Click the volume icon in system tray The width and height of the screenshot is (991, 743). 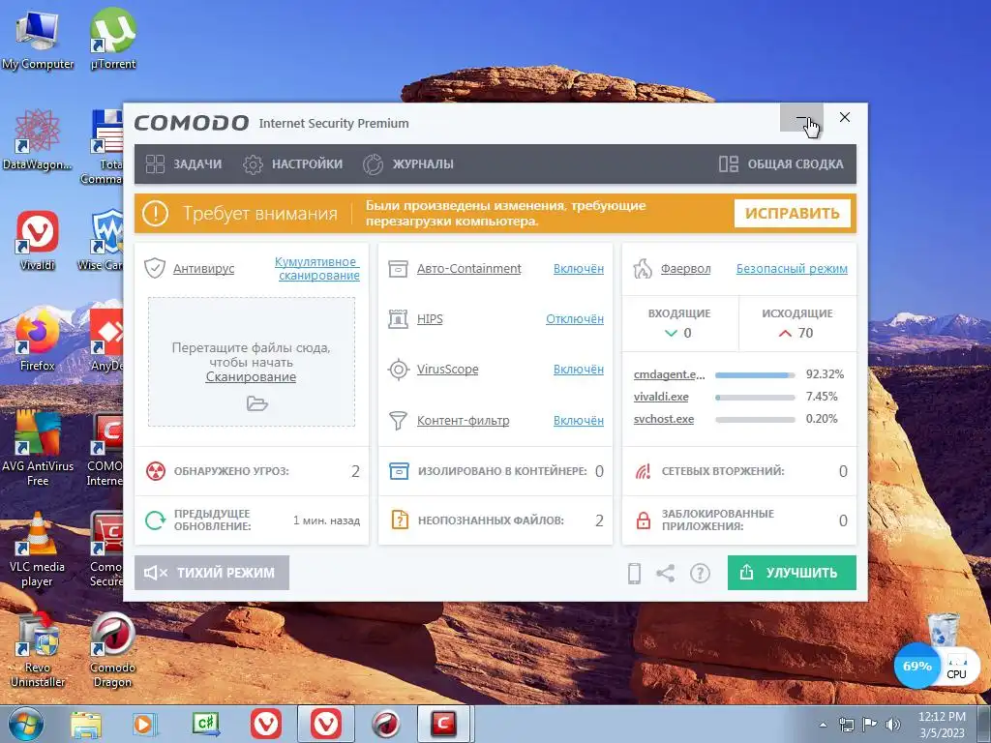pos(893,725)
